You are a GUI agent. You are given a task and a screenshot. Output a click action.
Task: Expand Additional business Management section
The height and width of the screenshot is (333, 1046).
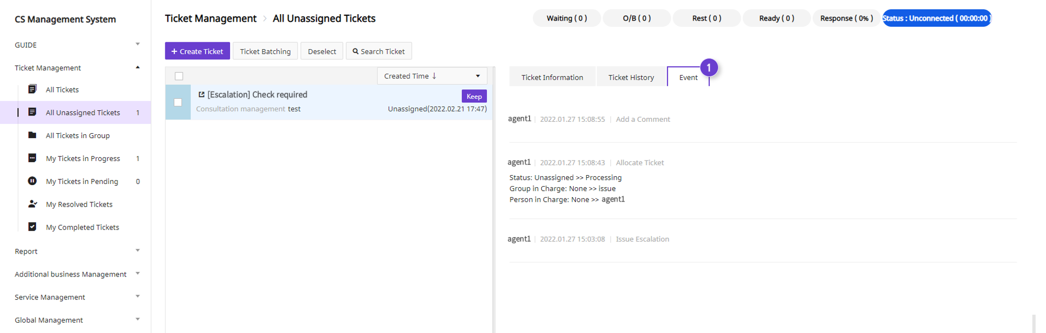(x=138, y=273)
